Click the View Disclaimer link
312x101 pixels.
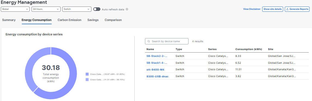(x=252, y=9)
